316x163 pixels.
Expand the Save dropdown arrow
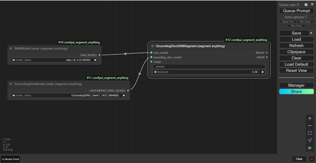tap(311, 33)
